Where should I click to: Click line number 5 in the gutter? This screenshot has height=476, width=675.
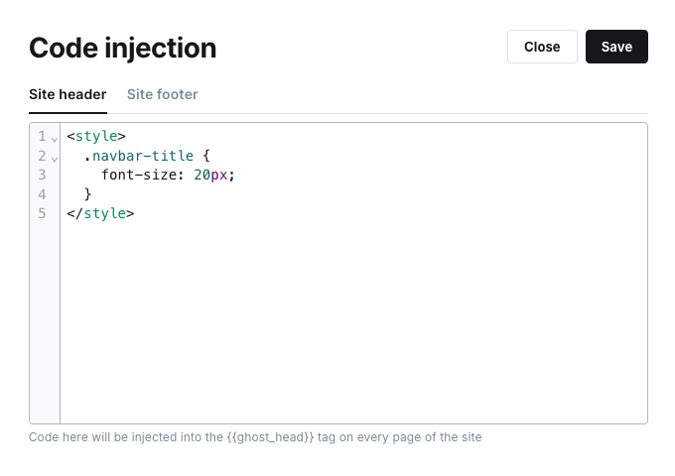pos(43,213)
